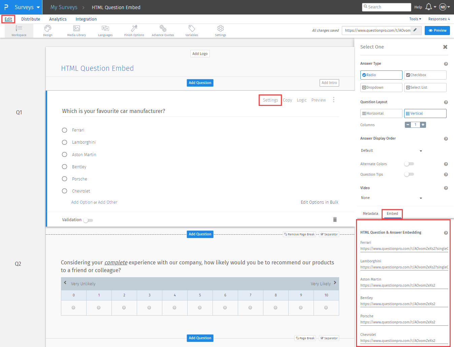The height and width of the screenshot is (347, 454).
Task: Select the Aston Martin radio option
Action: 65,154
